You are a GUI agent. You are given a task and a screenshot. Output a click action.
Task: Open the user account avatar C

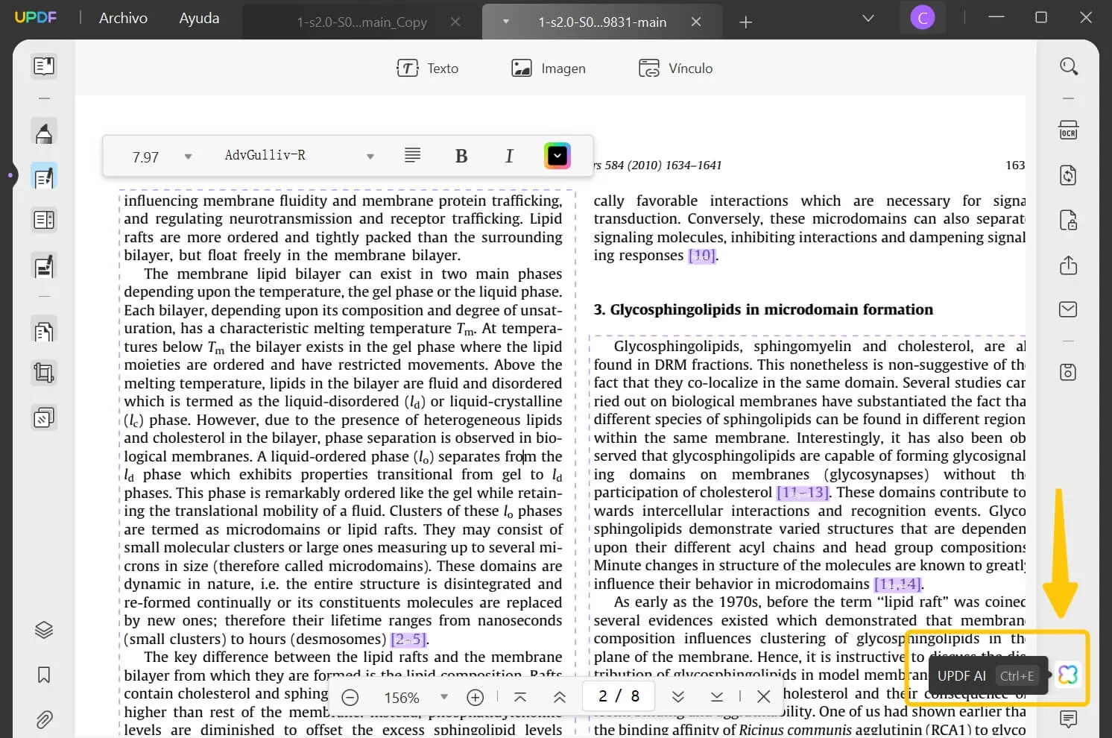point(923,18)
